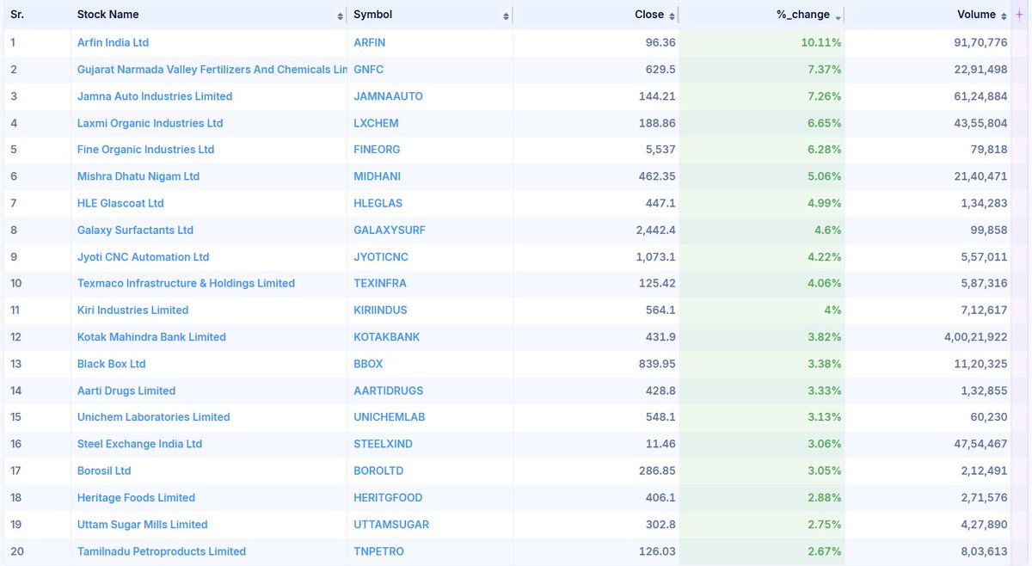Click the ARFIN symbol link
The width and height of the screenshot is (1032, 566).
tap(372, 42)
